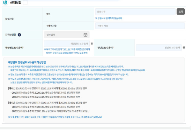This screenshot has width=192, height=134.
Task: Click the note about 고용종료근로자 보수총액 수정신고서
Action: pyautogui.click(x=55, y=117)
